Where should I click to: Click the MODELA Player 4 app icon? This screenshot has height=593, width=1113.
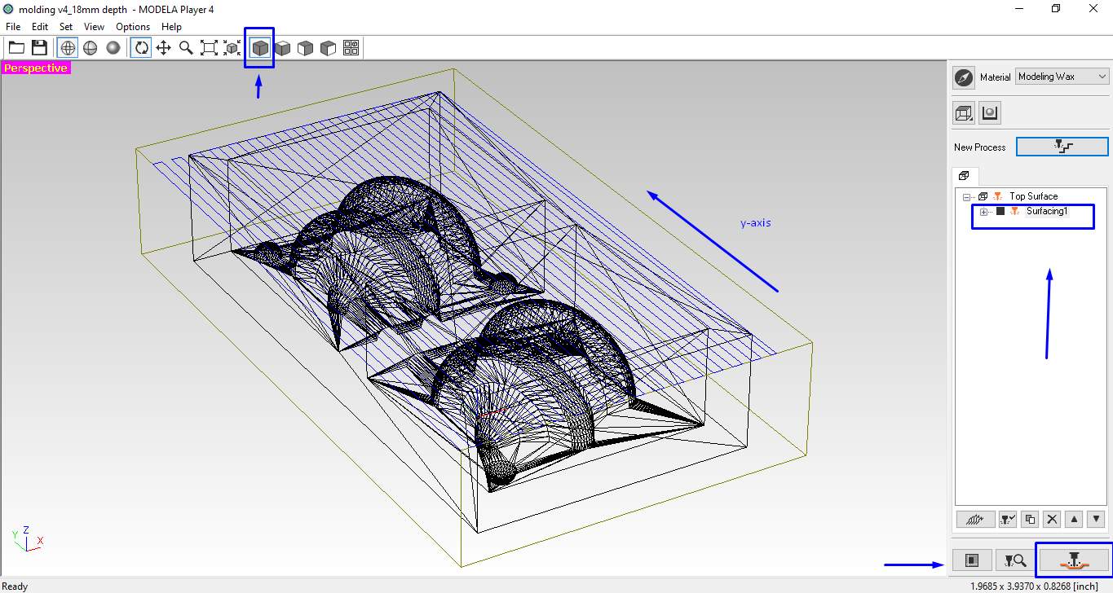click(x=9, y=9)
